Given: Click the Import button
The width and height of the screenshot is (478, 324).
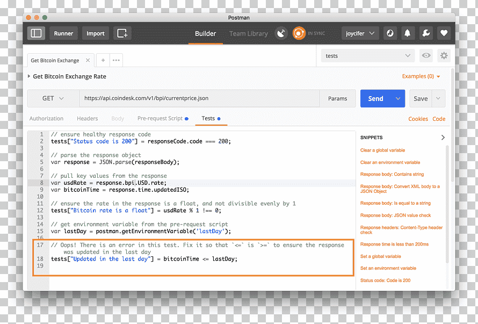Looking at the screenshot, I should click(96, 33).
